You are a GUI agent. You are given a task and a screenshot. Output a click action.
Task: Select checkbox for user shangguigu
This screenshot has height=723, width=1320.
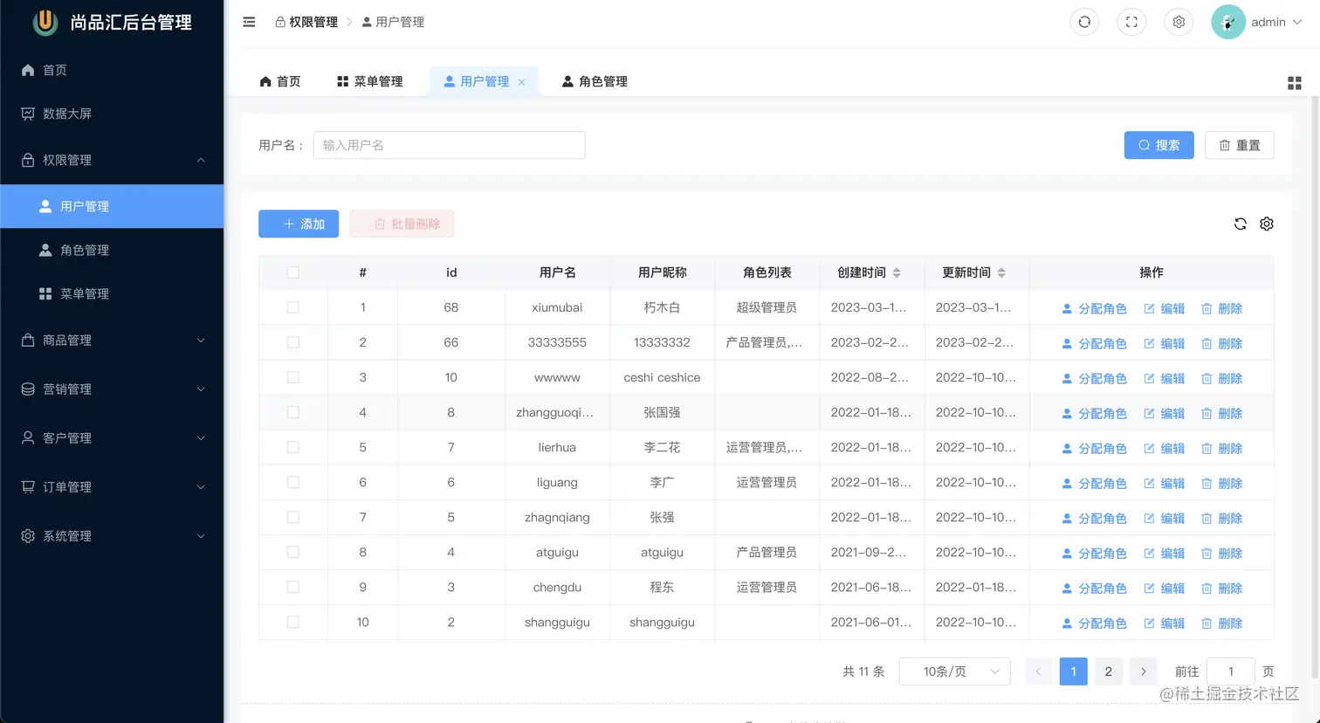coord(293,622)
